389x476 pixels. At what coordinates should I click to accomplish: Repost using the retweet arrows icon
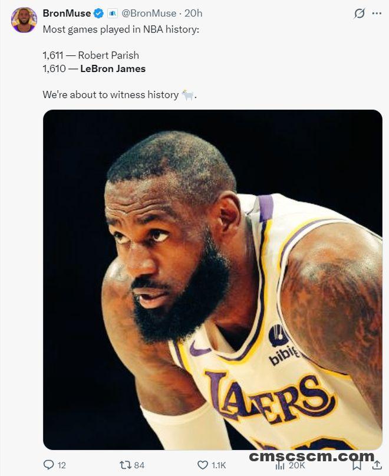pos(125,465)
